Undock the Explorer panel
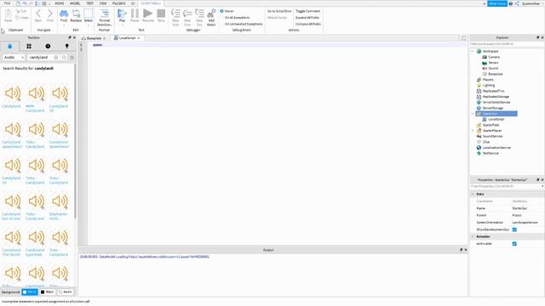The image size is (545, 306). [537, 37]
